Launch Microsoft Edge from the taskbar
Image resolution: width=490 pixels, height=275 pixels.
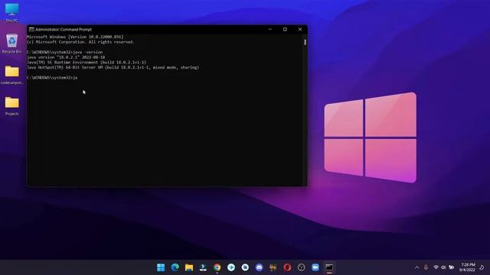(x=175, y=267)
